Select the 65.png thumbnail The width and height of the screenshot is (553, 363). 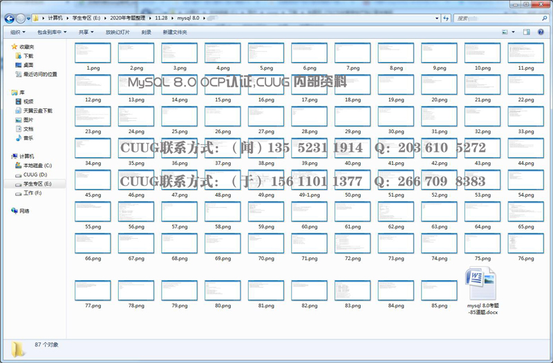(525, 212)
